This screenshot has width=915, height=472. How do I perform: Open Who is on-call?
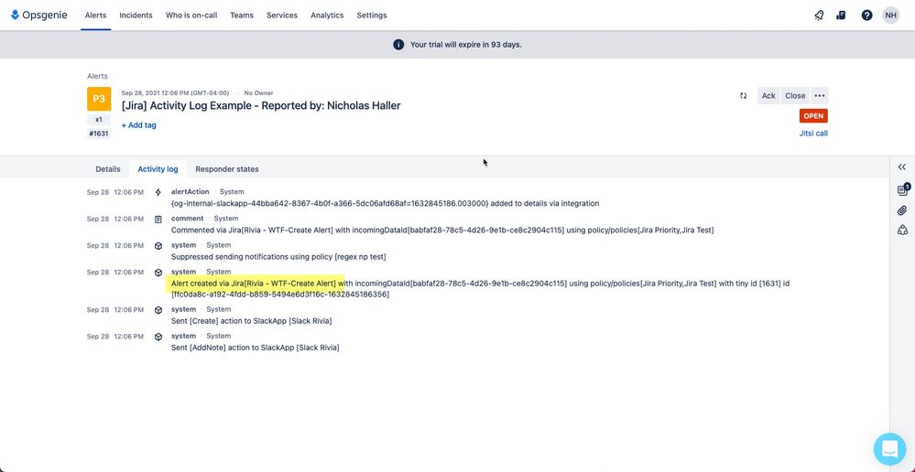[191, 16]
